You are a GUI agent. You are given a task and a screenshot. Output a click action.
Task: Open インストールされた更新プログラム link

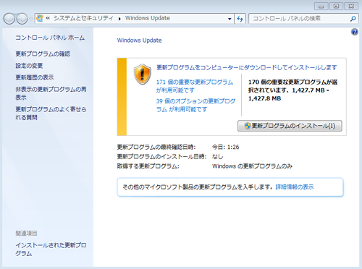[x=51, y=249]
